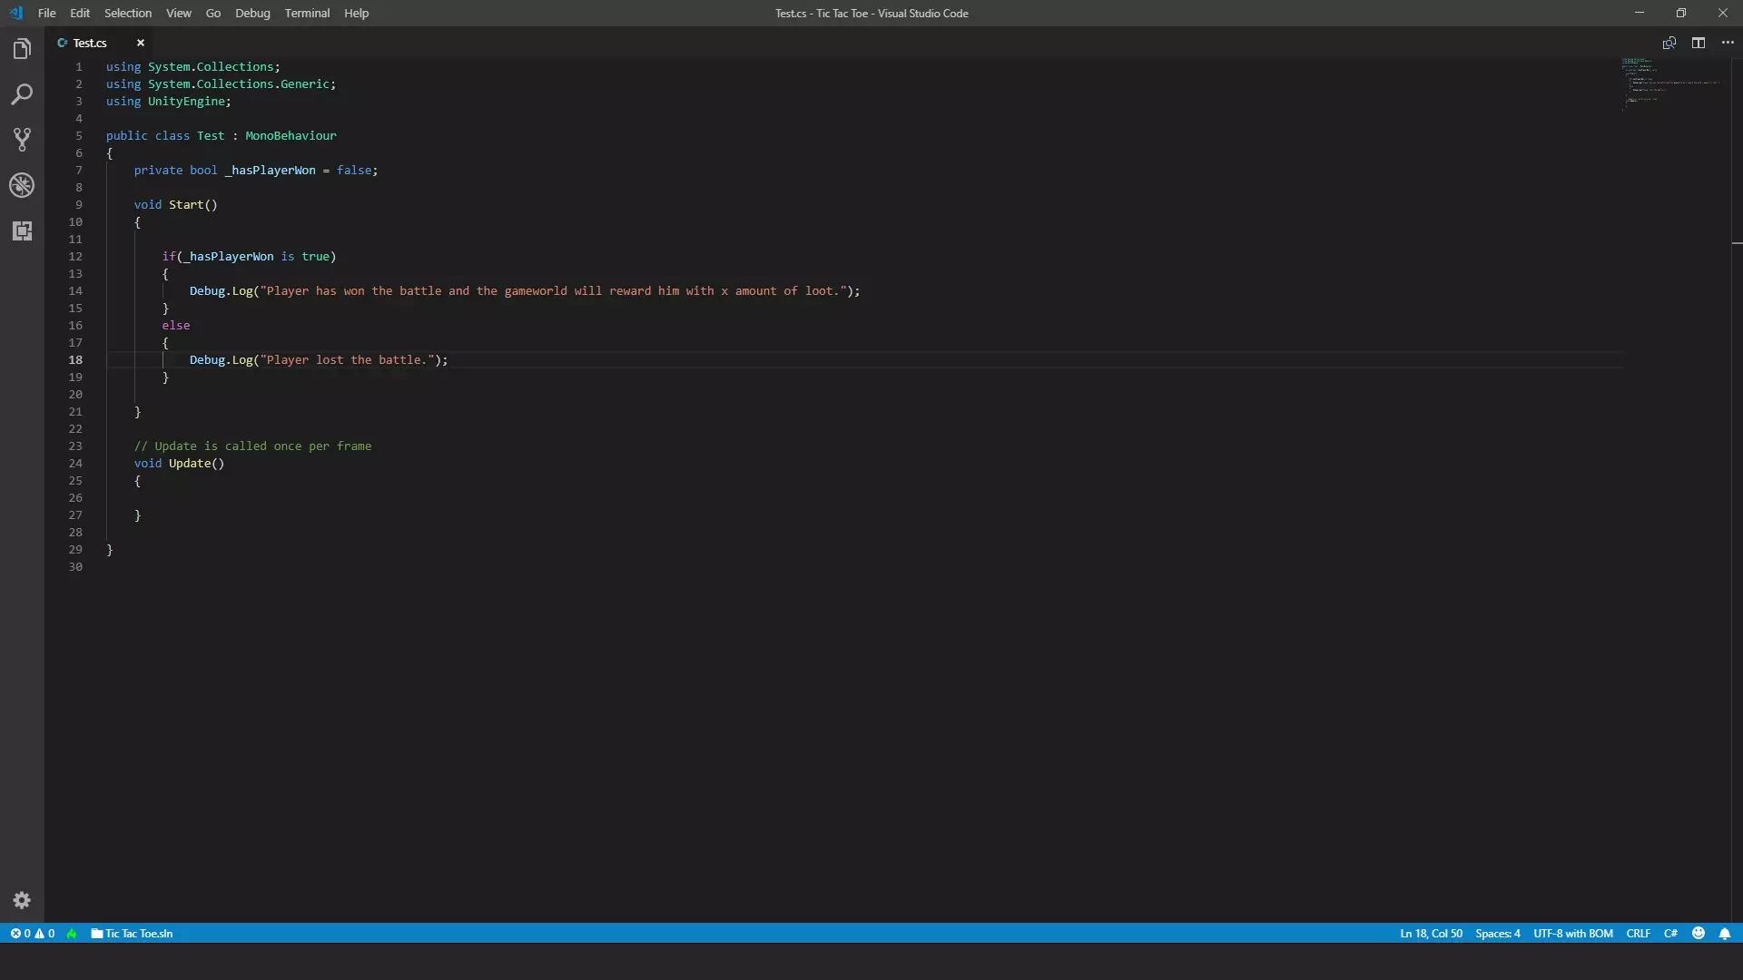
Task: Click 'using UnityEngine;' line
Action: (x=169, y=102)
